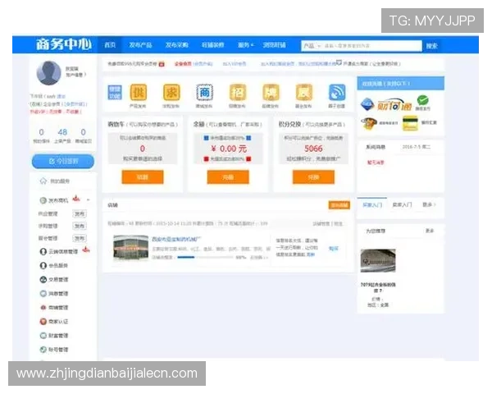492x394 pixels.
Task: Open the blue shop name link
Action: (176, 240)
